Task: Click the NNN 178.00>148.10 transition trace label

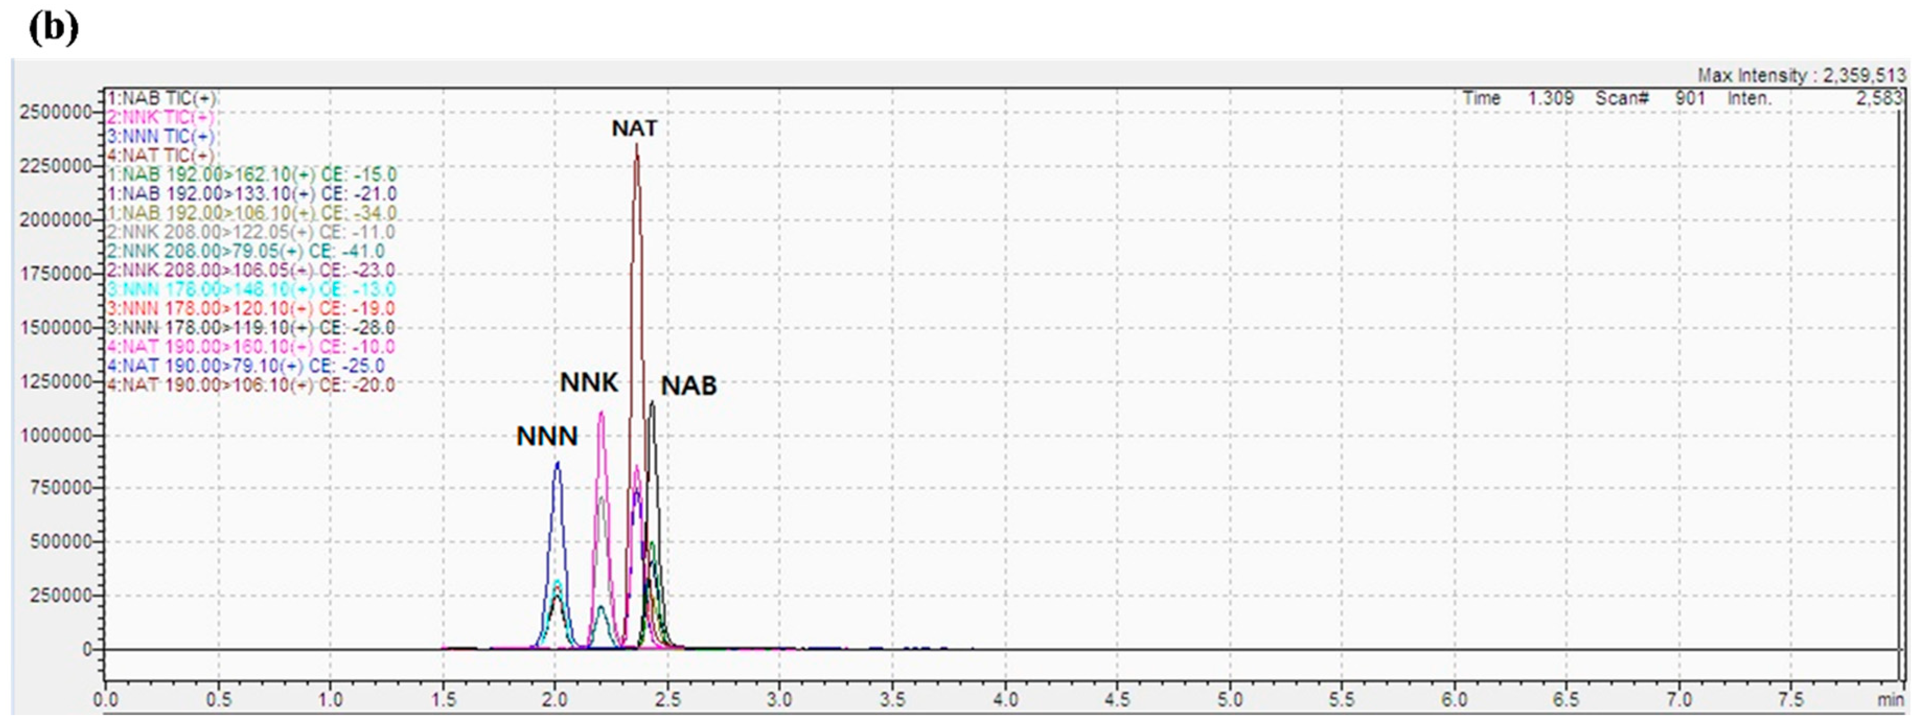Action: [x=251, y=289]
